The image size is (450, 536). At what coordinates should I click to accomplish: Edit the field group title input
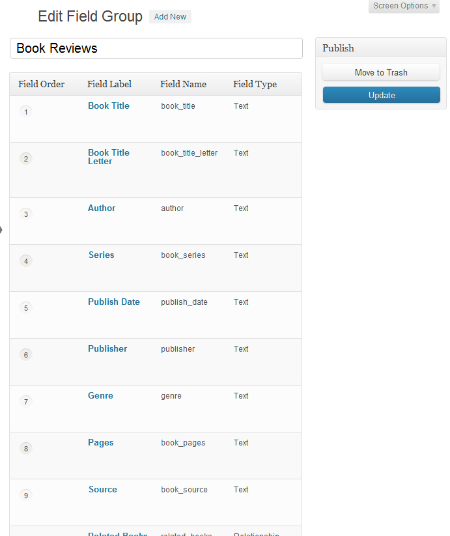pyautogui.click(x=156, y=48)
